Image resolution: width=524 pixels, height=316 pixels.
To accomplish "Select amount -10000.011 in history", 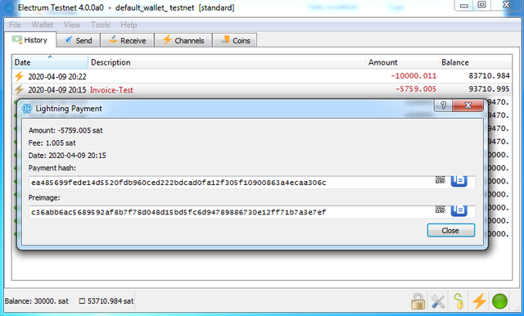I will (x=413, y=76).
